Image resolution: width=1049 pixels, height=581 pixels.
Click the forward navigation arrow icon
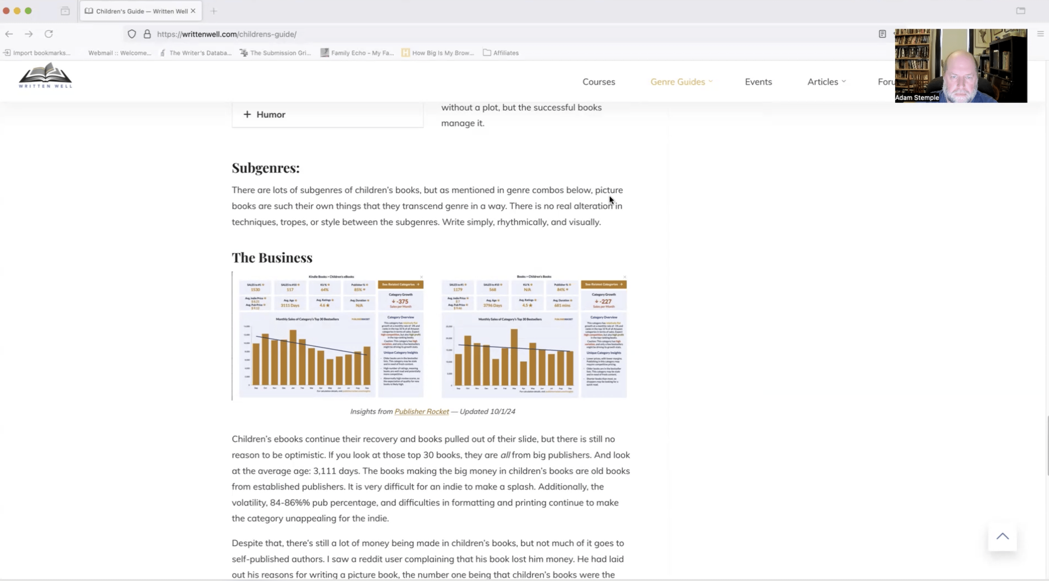click(x=29, y=34)
